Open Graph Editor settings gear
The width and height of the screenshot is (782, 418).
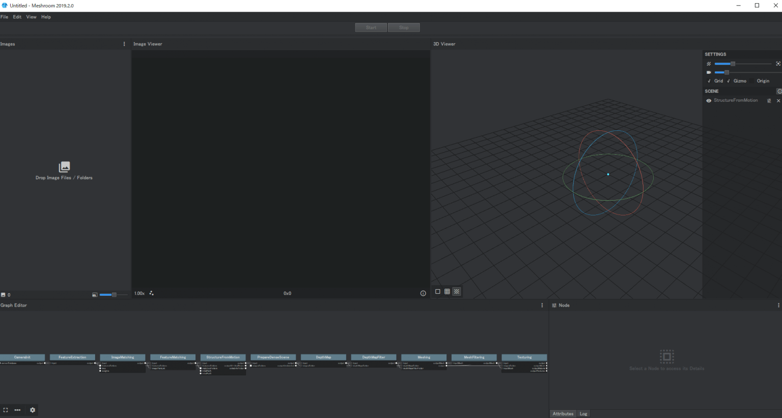pos(33,410)
